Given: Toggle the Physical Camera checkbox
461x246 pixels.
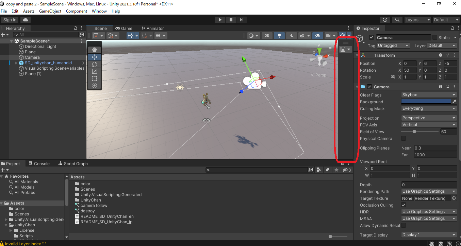Looking at the screenshot, I should coord(404,138).
